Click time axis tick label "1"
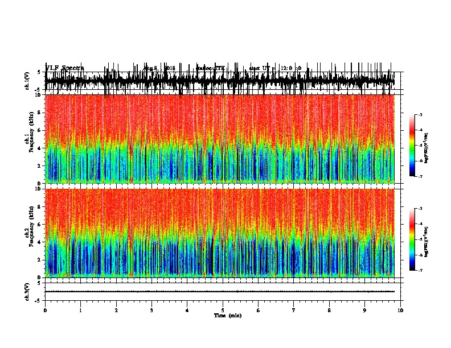Viewport: 451px width, 348px height. pos(80,310)
